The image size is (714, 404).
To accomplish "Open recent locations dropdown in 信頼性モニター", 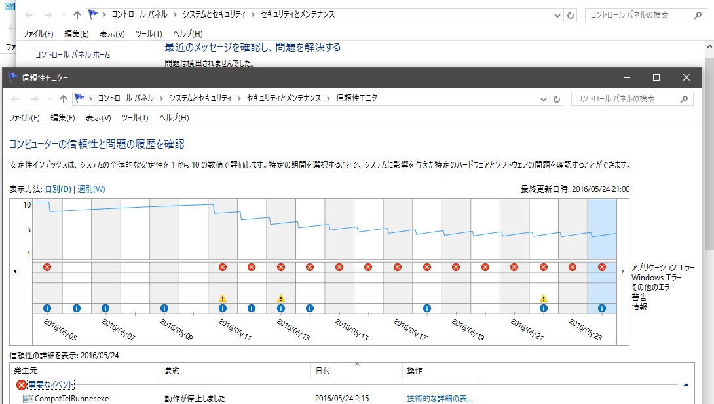I will coord(50,99).
